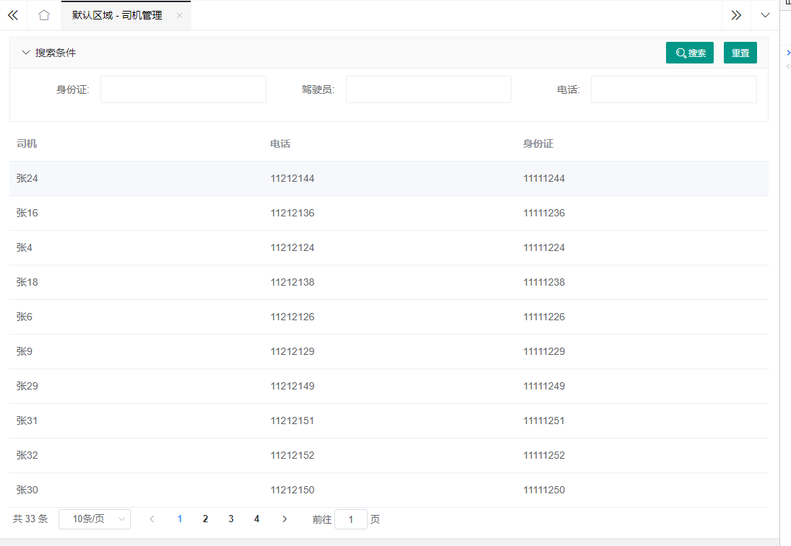Select page 3 in pagination
Viewport: 791px width, 546px height.
click(x=230, y=519)
